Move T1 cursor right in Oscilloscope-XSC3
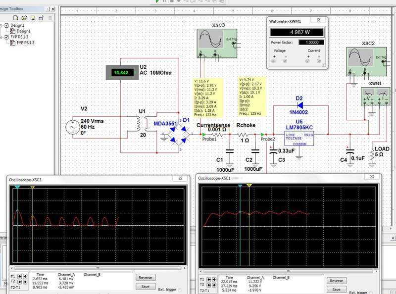This screenshot has height=294, width=396. tap(24, 277)
